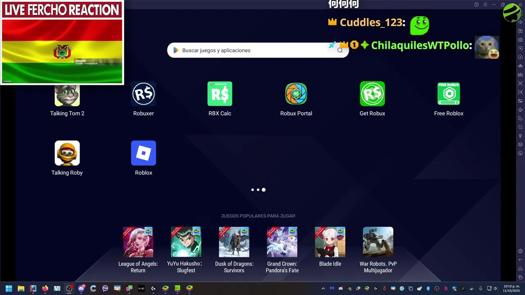Click the volume icon in BlueStacks sidebar
Screen dimensions: 525x295
click(520, 22)
